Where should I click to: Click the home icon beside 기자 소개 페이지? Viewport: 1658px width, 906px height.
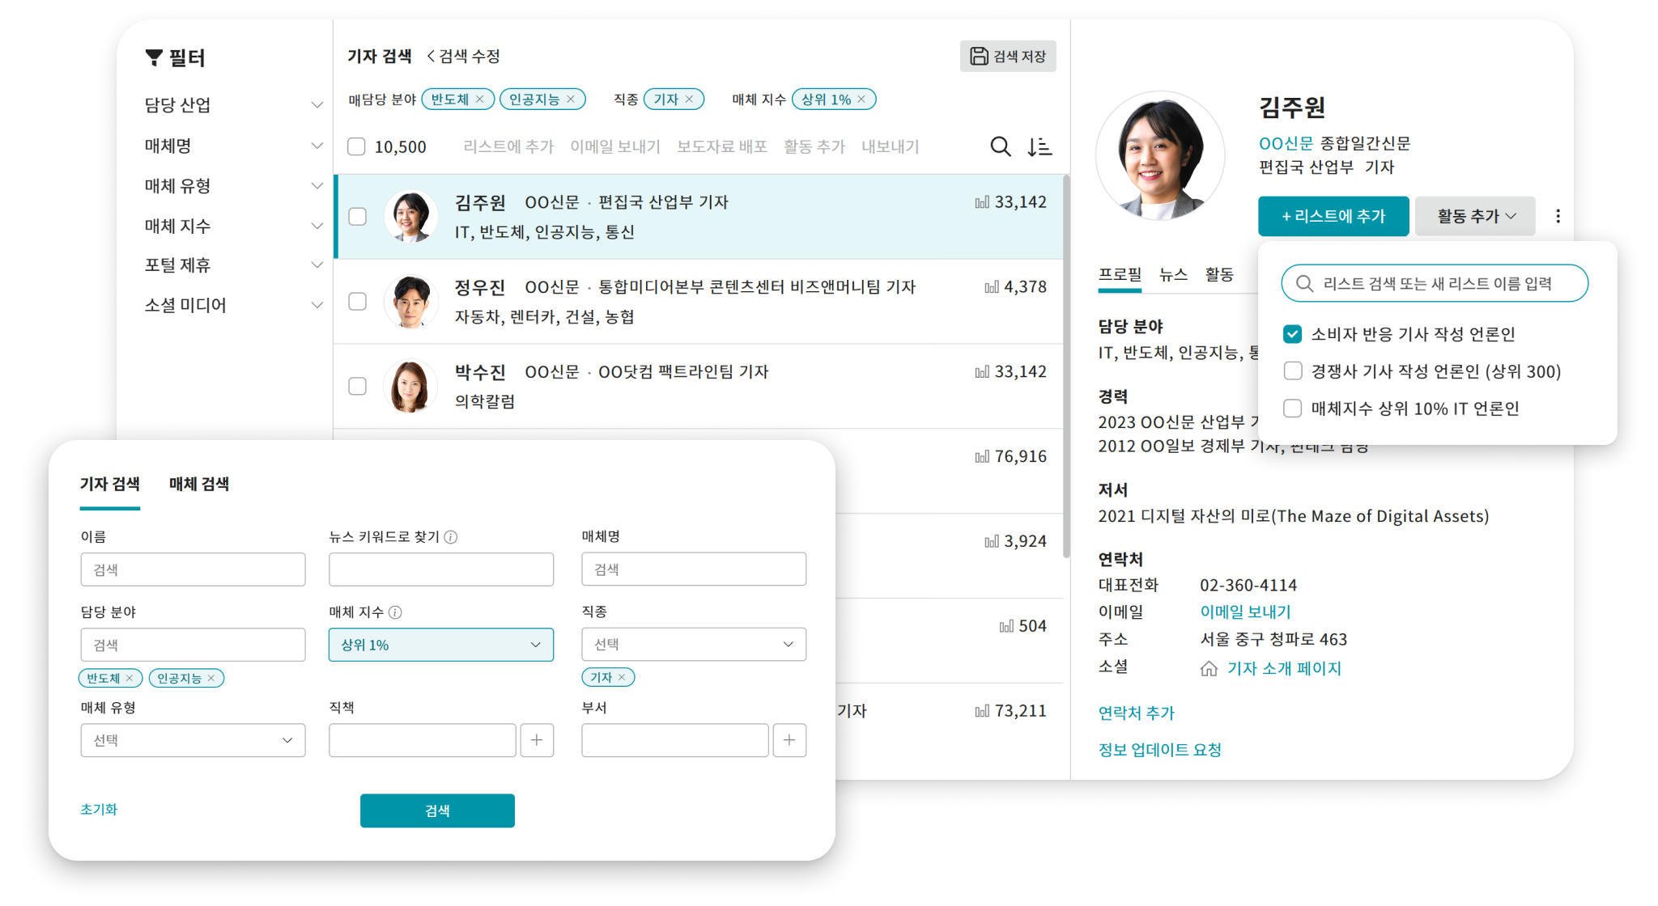click(x=1209, y=668)
